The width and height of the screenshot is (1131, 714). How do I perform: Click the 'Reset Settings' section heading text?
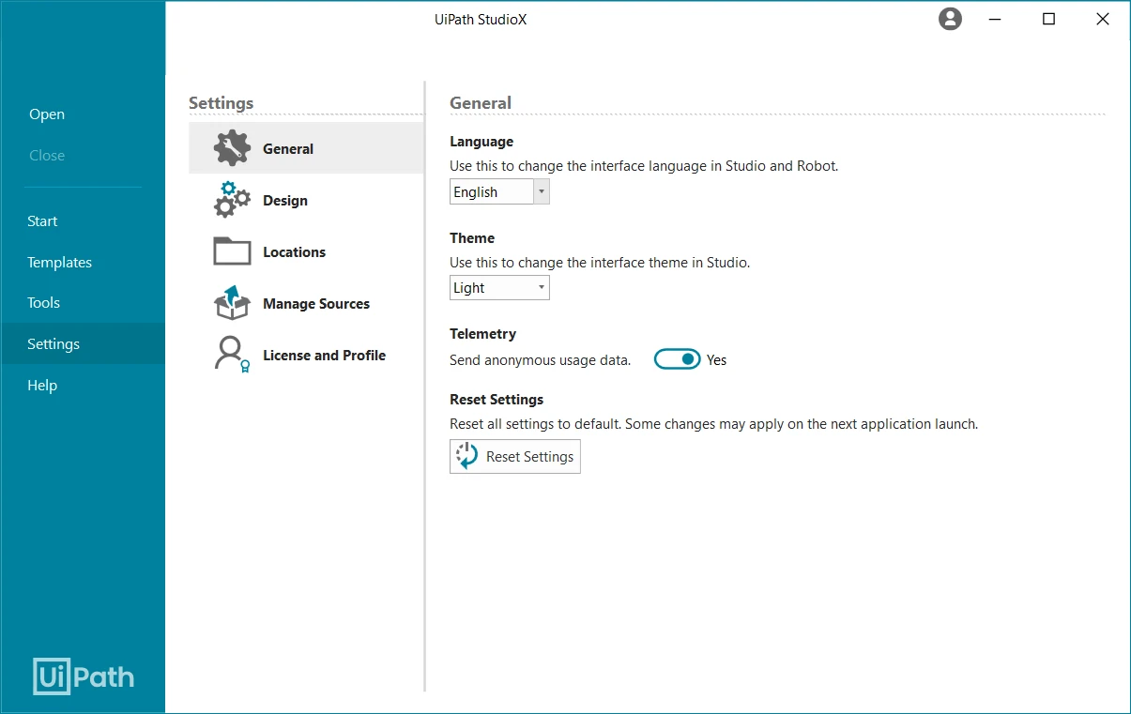pyautogui.click(x=497, y=400)
